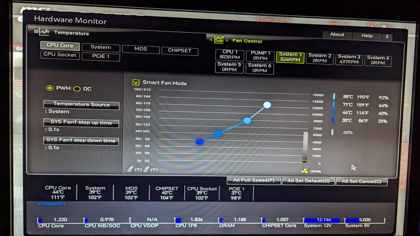This screenshot has height=236, width=420.
Task: Select the MOS temperature tab
Action: 141,49
